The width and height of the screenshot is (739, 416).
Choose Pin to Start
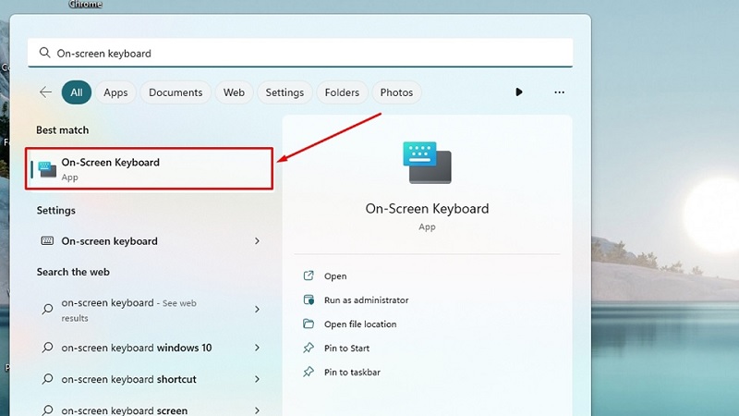[x=346, y=349]
